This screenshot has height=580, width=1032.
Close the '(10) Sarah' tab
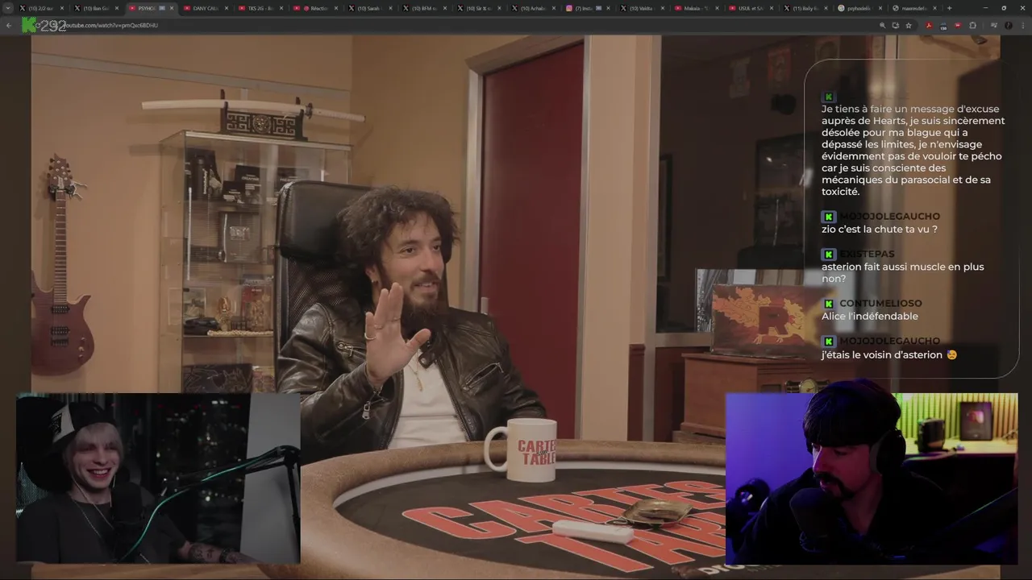pyautogui.click(x=389, y=8)
